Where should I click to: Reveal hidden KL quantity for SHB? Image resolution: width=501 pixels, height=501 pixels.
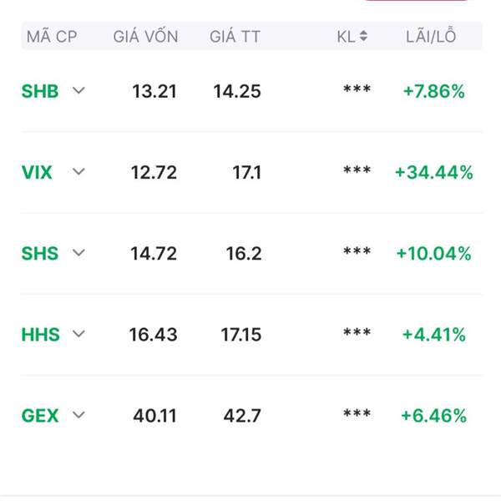[357, 89]
